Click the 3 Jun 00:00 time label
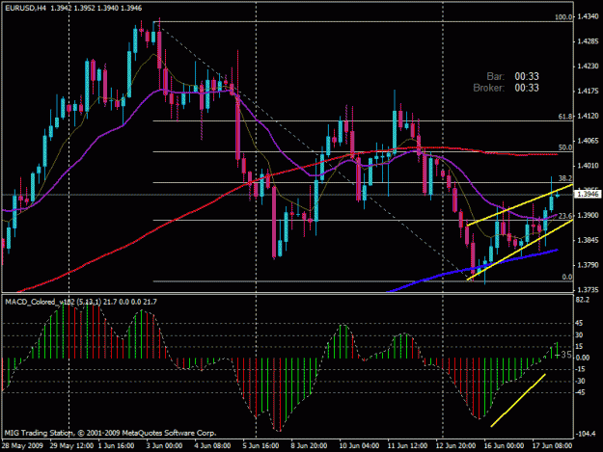The image size is (603, 452). tap(164, 446)
